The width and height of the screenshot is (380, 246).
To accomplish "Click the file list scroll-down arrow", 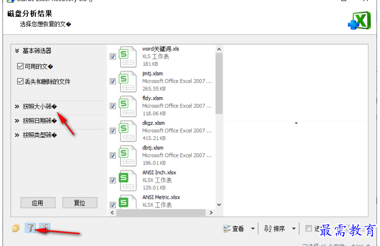I will [x=219, y=205].
